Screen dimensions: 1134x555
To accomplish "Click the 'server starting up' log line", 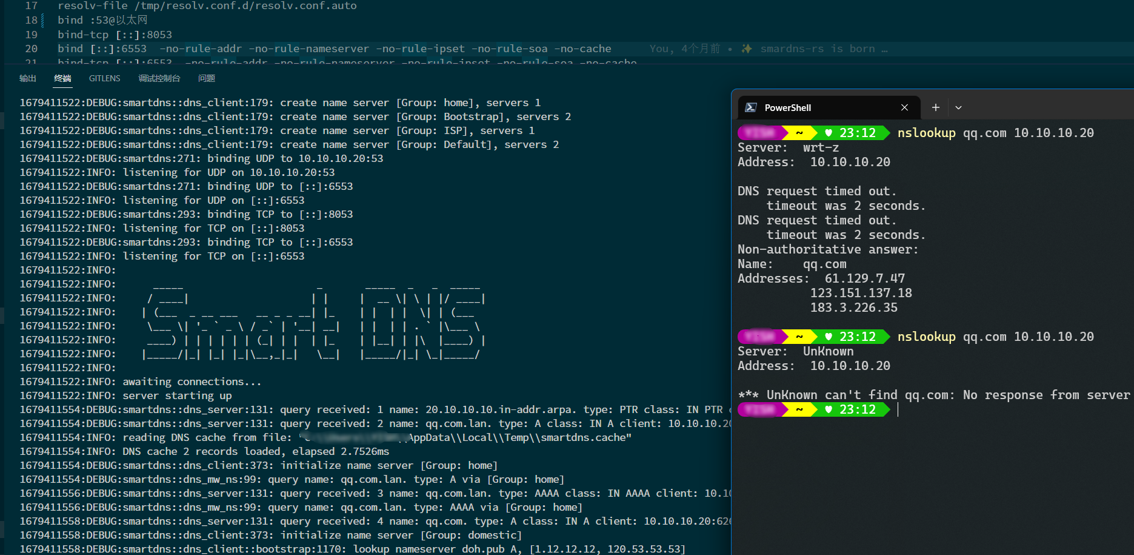I will coord(125,395).
